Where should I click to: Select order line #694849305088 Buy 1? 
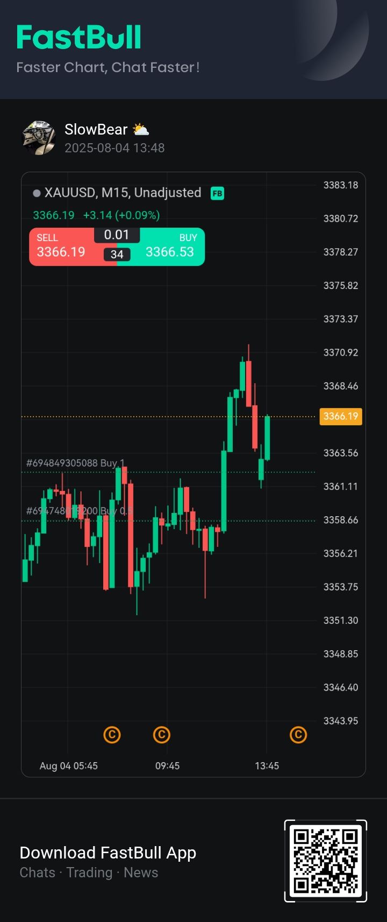75,463
